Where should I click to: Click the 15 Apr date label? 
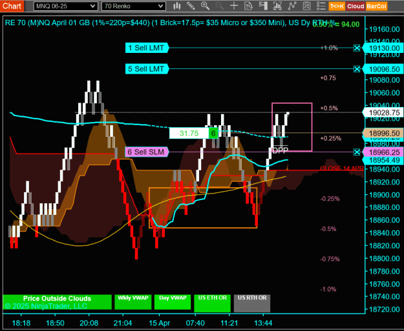point(160,323)
